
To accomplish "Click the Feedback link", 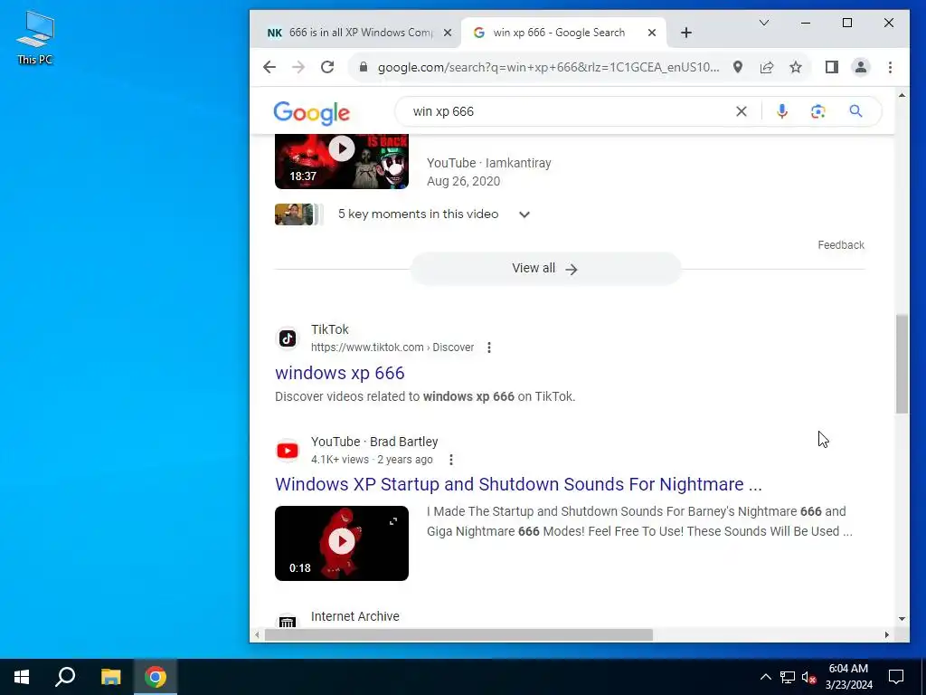I will (x=841, y=245).
